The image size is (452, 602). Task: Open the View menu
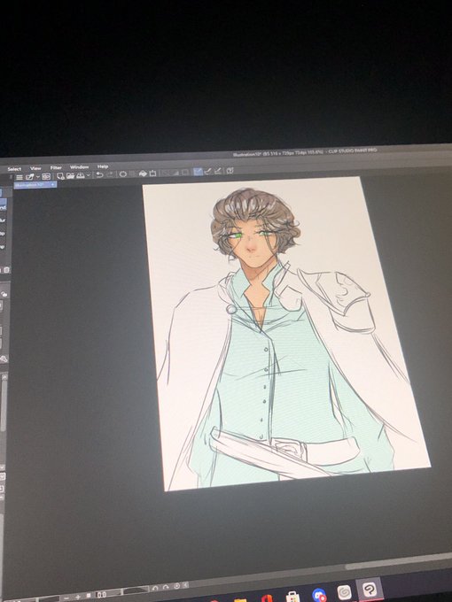tap(35, 168)
